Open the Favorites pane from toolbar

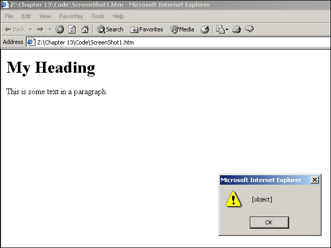pyautogui.click(x=147, y=29)
